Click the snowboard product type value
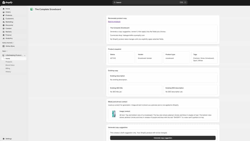This screenshot has width=250, height=141. pos(170,58)
